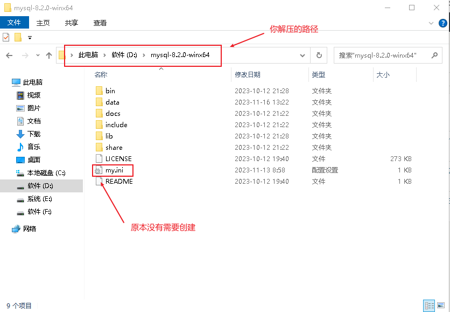450x312 pixels.
Task: Expand the ribbon with chevron
Action: (x=431, y=23)
